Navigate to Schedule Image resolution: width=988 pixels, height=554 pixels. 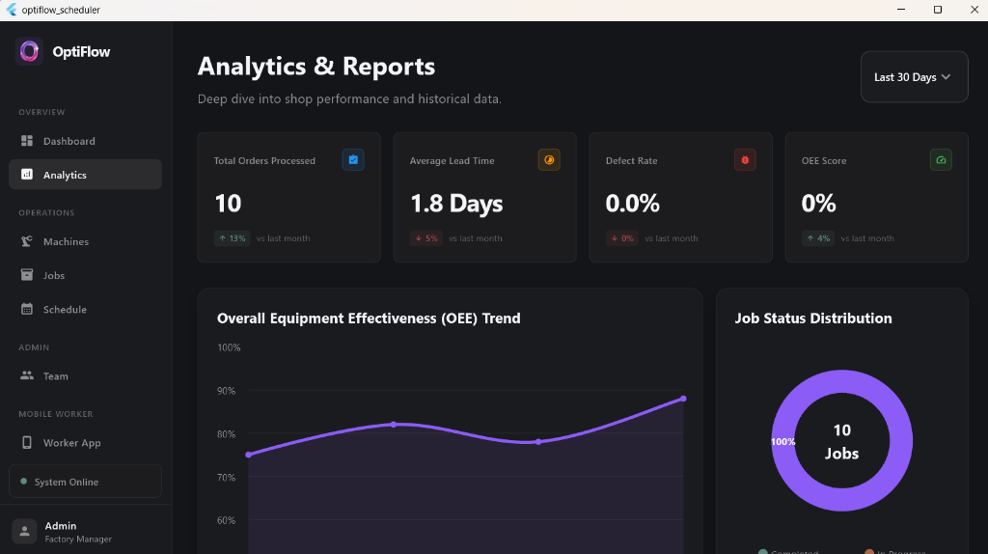85,310
